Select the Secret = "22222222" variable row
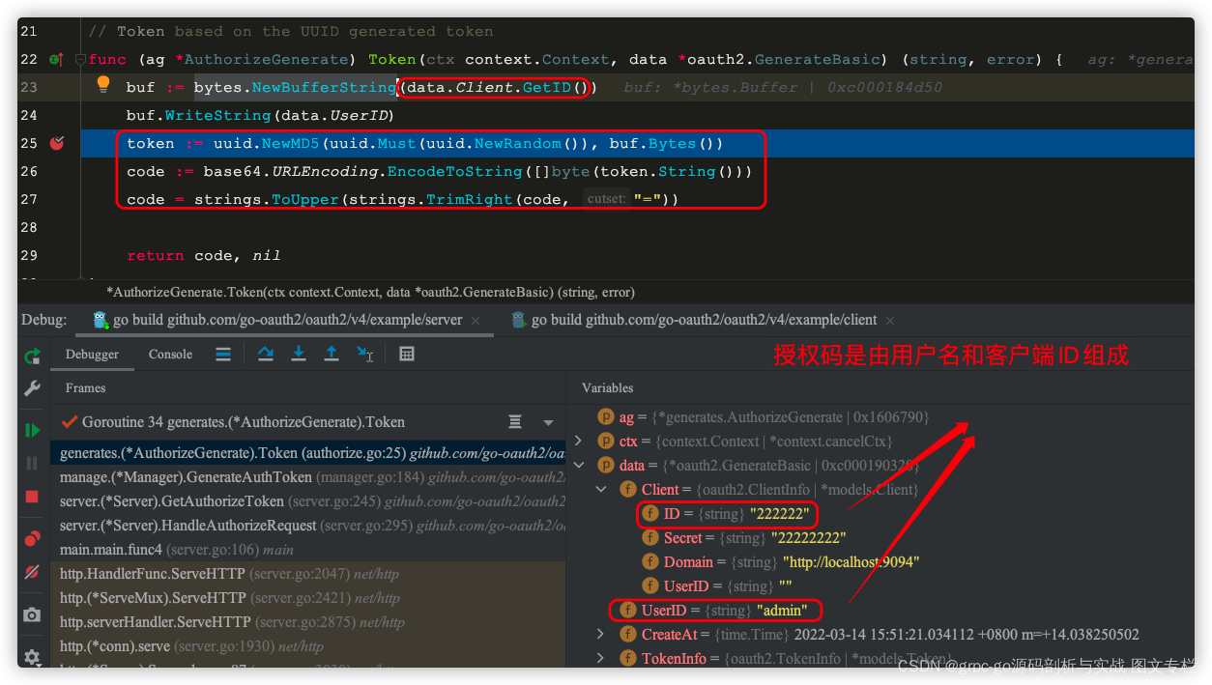This screenshot has height=685, width=1212. coord(880,538)
